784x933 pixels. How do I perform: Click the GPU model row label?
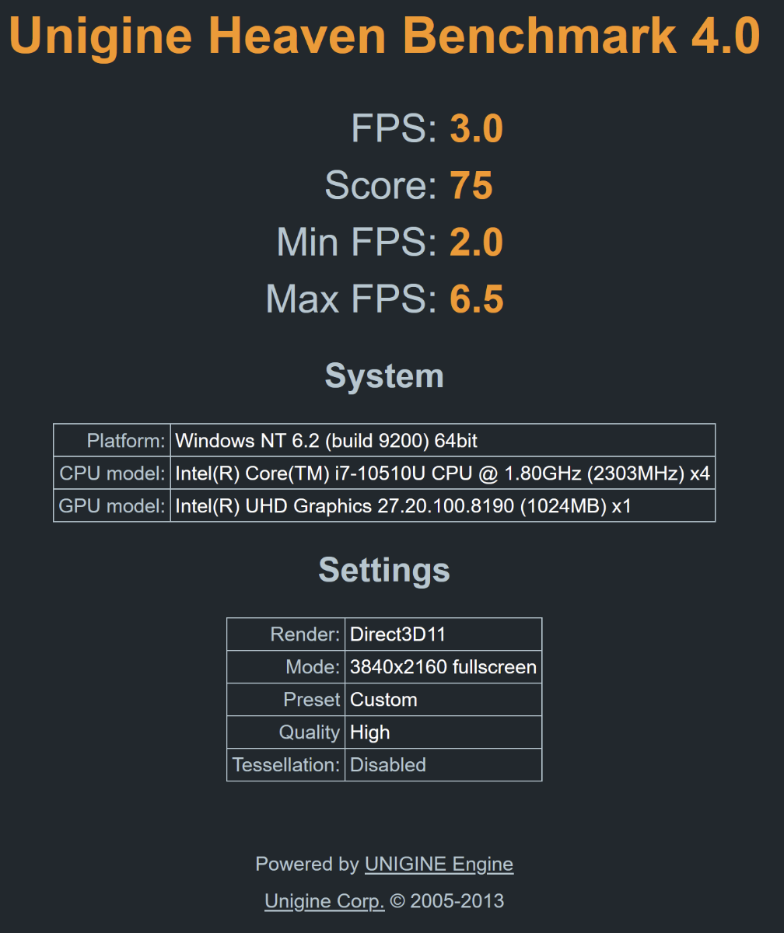click(112, 507)
